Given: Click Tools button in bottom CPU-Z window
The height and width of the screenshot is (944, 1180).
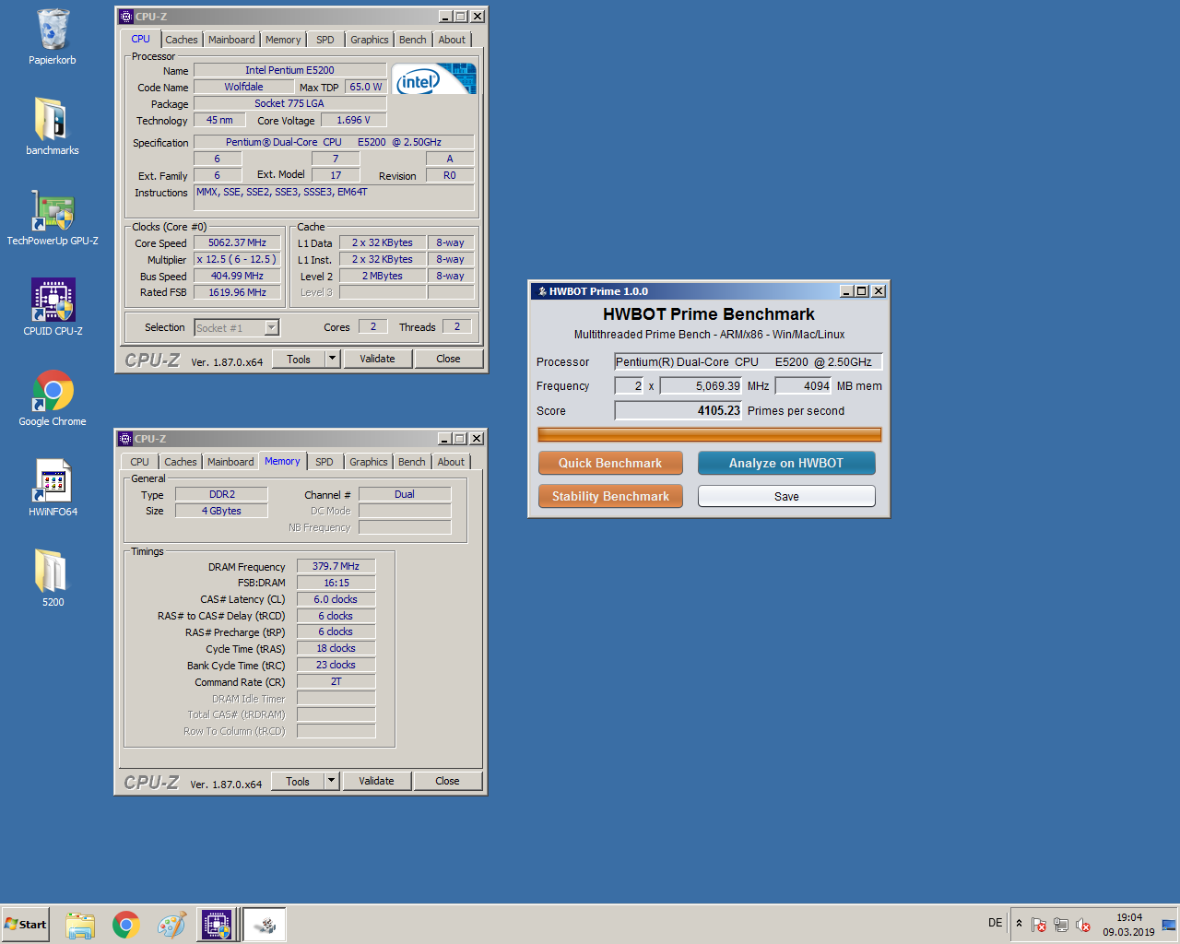Looking at the screenshot, I should [298, 782].
